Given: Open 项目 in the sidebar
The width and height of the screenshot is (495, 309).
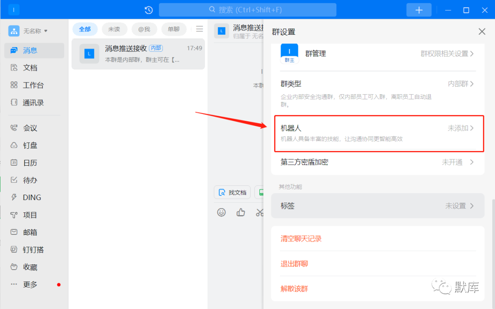Looking at the screenshot, I should (34, 215).
